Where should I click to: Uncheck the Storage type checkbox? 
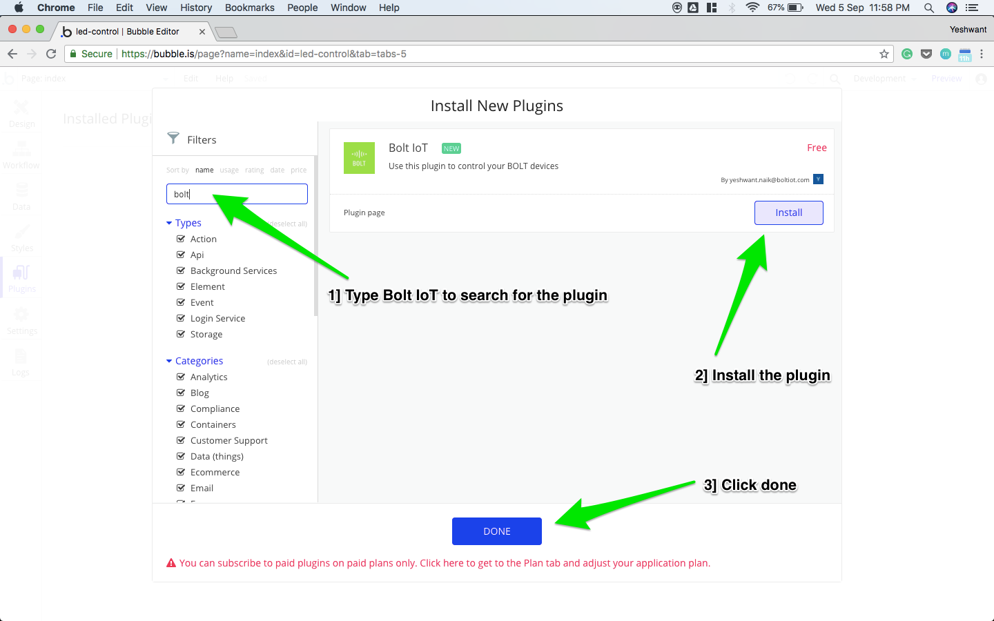181,334
